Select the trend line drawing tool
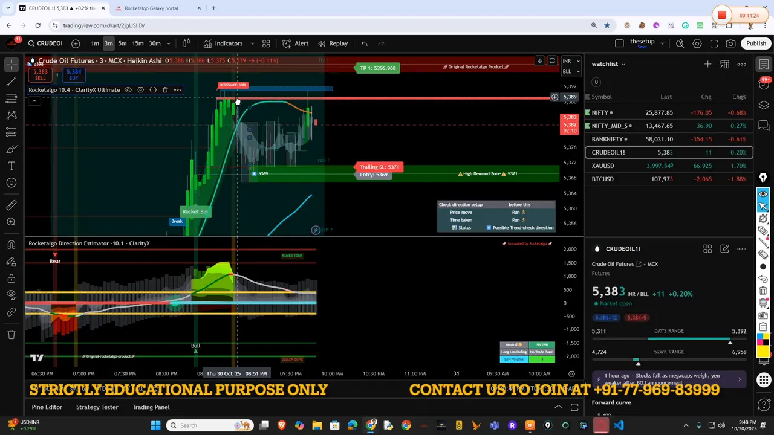Image resolution: width=774 pixels, height=435 pixels. pyautogui.click(x=11, y=80)
